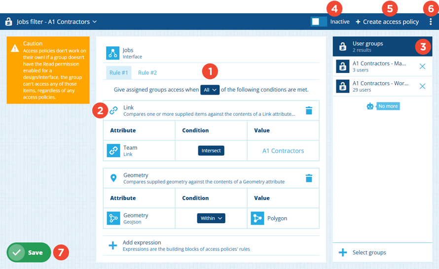Click the Team link attribute icon

click(113, 150)
